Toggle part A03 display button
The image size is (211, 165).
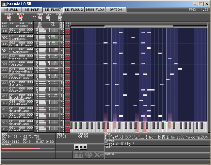pyautogui.click(x=5, y=44)
